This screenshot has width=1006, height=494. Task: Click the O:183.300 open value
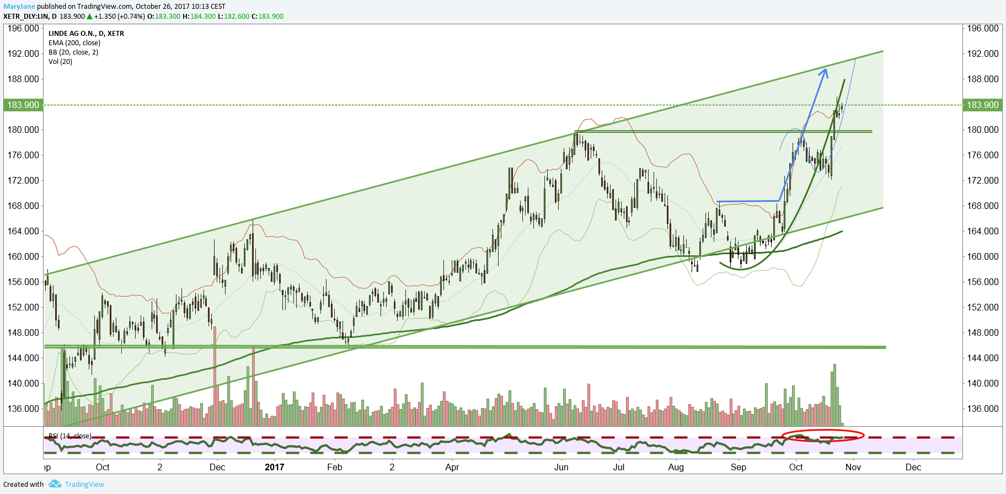click(164, 17)
